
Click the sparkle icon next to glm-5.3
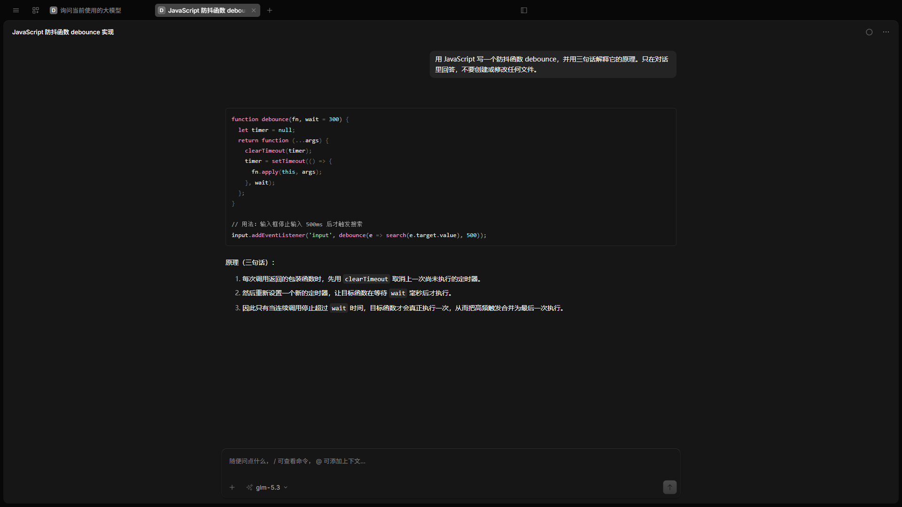pyautogui.click(x=249, y=487)
